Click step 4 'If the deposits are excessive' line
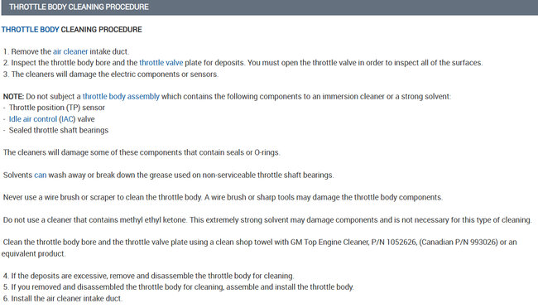This screenshot has height=308, width=538. [152, 276]
